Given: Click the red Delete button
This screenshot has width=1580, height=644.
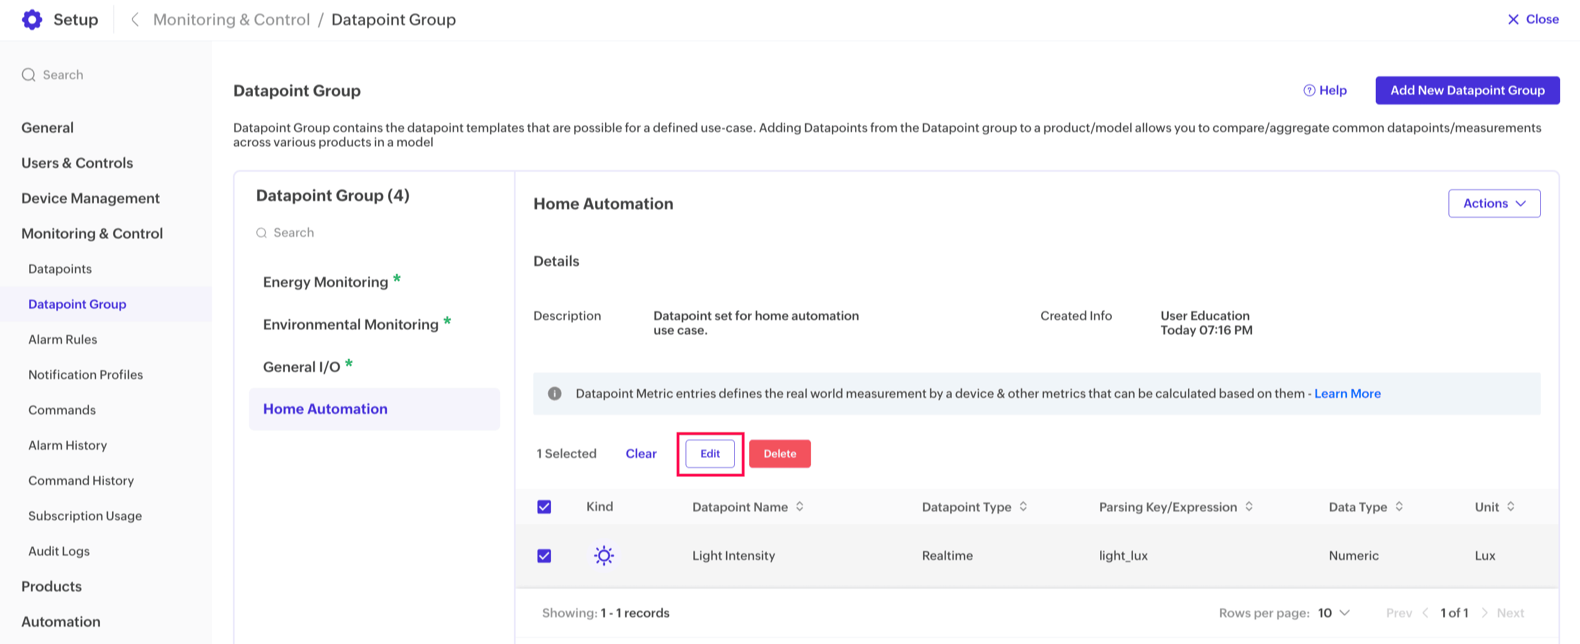Looking at the screenshot, I should (779, 453).
